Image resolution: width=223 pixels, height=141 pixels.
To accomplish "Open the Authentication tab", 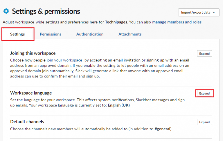I will [x=90, y=34].
